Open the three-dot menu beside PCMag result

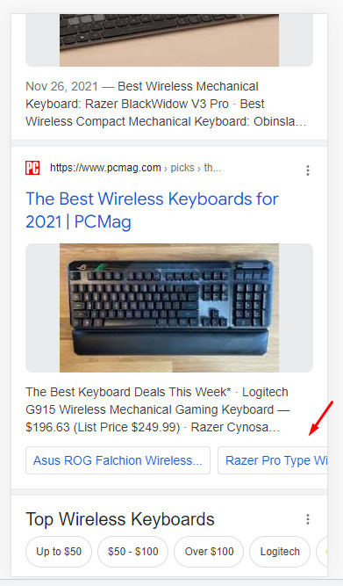(308, 170)
